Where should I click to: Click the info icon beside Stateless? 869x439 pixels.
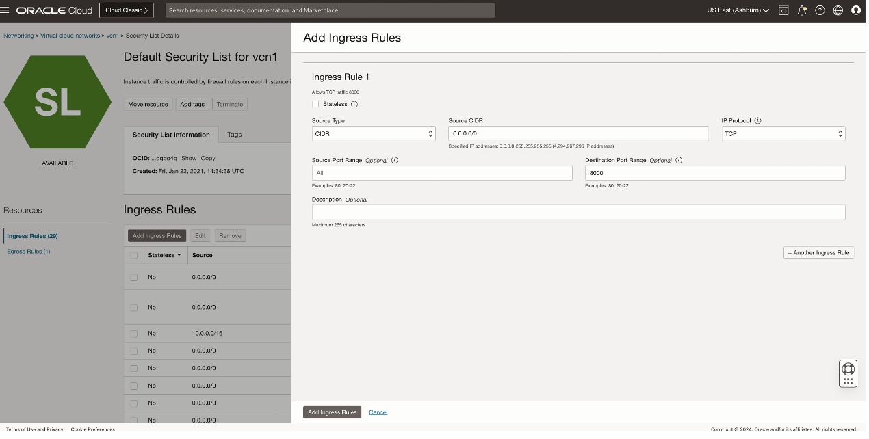[x=354, y=105]
